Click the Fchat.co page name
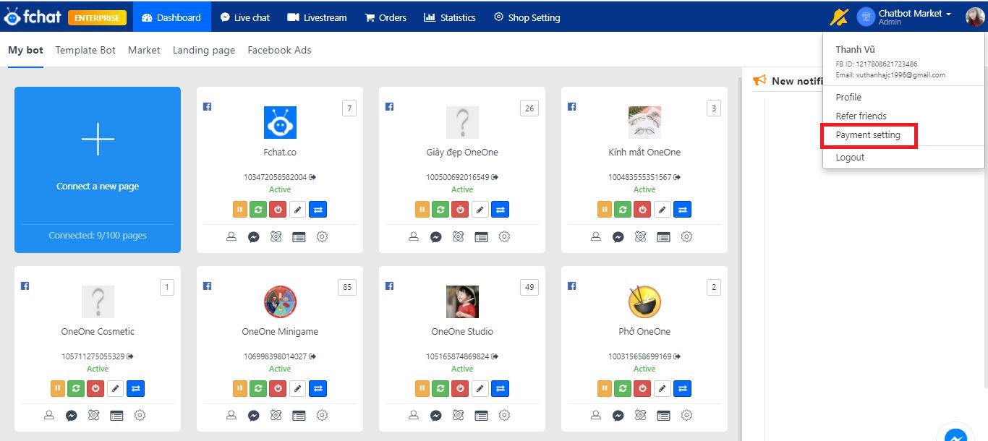Image resolution: width=988 pixels, height=441 pixels. pos(280,153)
